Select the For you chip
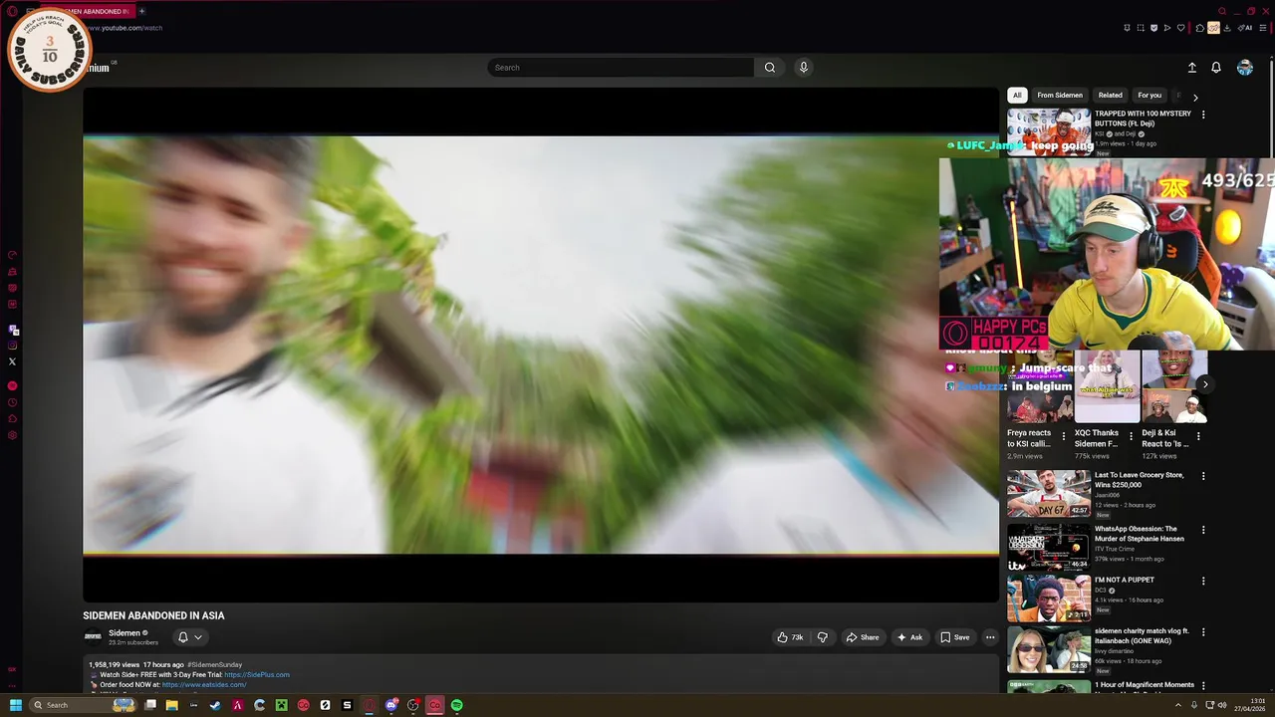The image size is (1275, 717). point(1149,96)
